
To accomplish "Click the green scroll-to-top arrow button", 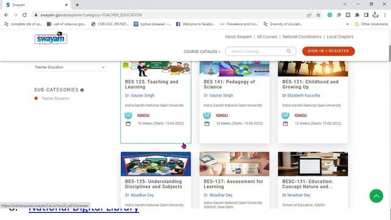I will 376,196.
